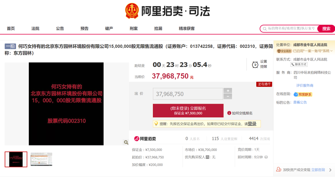Click the 一拍 badge in auction title
This screenshot has width=335, height=180.
10,46
